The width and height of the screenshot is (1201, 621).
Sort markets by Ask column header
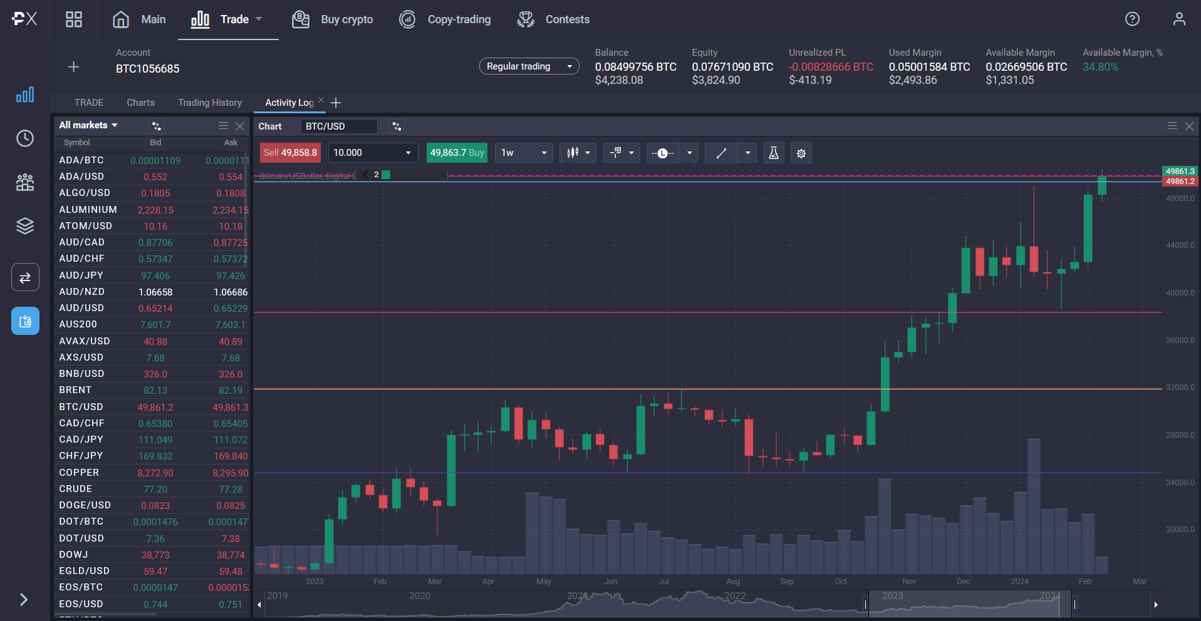point(231,143)
